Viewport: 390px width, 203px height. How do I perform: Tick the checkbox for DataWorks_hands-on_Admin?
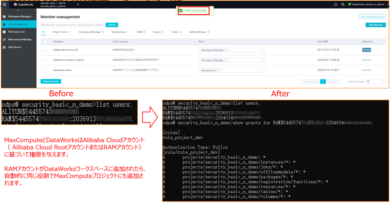pos(45,60)
